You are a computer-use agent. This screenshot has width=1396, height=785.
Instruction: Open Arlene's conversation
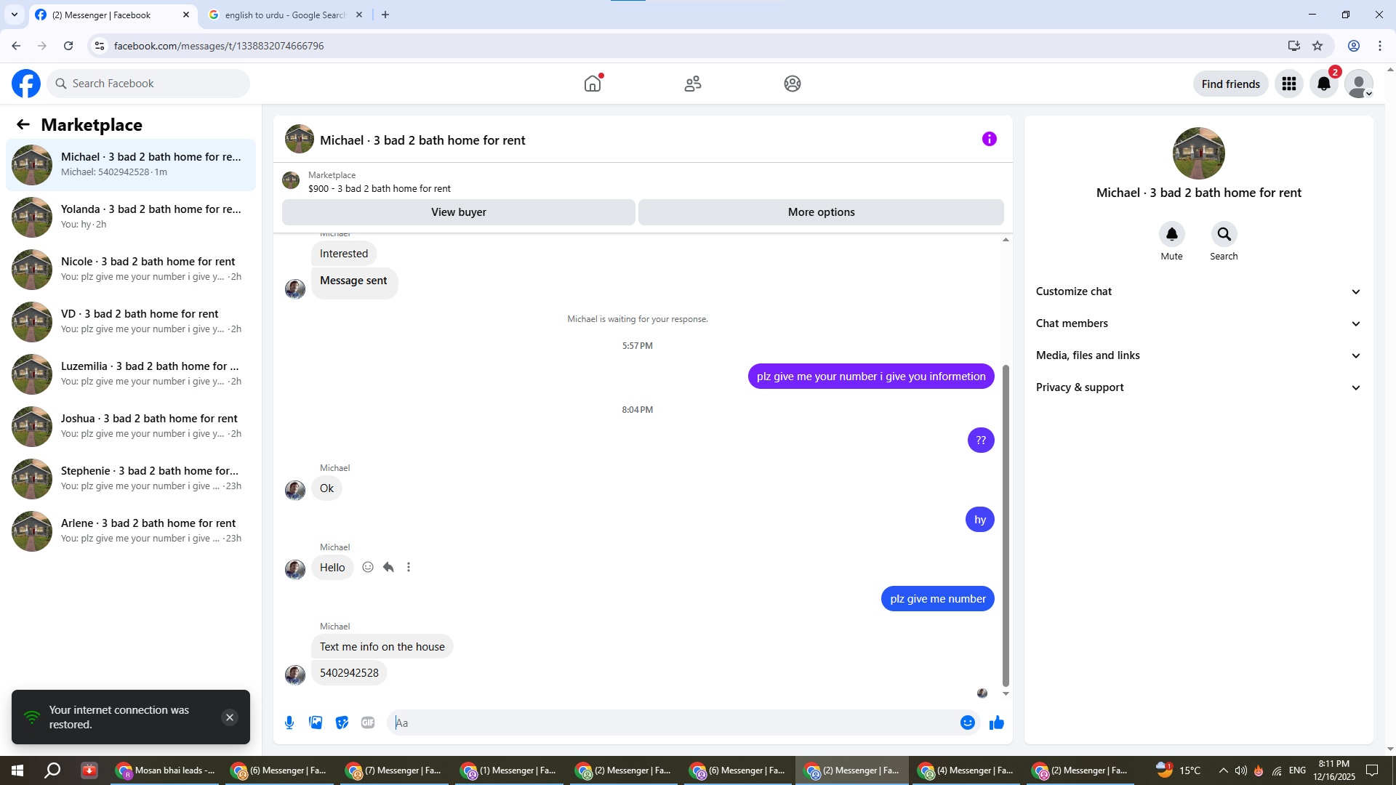[x=131, y=531]
